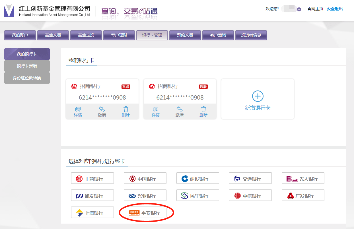Expand the user account dropdown arrow
The image size is (354, 229).
point(299,9)
